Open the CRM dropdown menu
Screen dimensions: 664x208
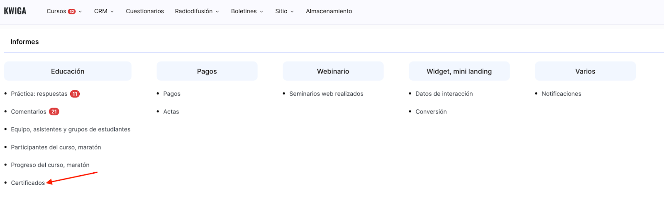point(104,12)
